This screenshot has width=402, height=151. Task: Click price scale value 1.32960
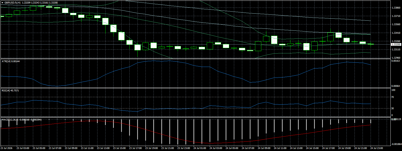pyautogui.click(x=396, y=58)
